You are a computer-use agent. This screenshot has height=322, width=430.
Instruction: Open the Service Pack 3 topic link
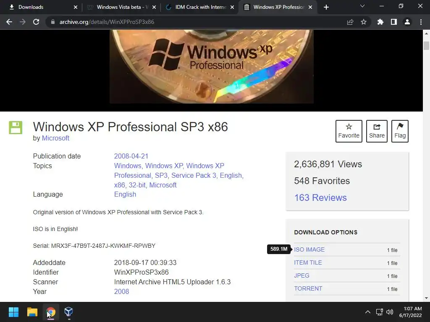coord(194,176)
